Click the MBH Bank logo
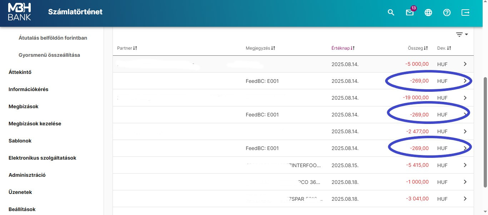The width and height of the screenshot is (488, 215). pyautogui.click(x=20, y=12)
